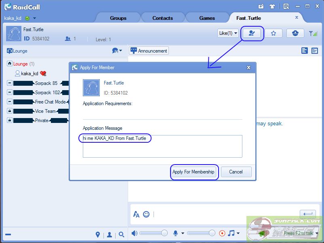Click the green online status icon
Screen dimensions: 324x243
27,18
